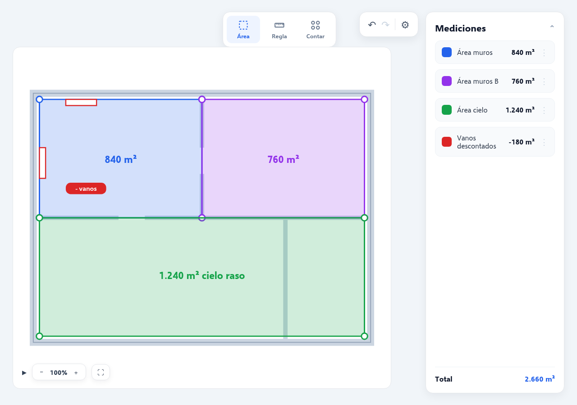
Task: Redo the last action
Action: pos(385,25)
